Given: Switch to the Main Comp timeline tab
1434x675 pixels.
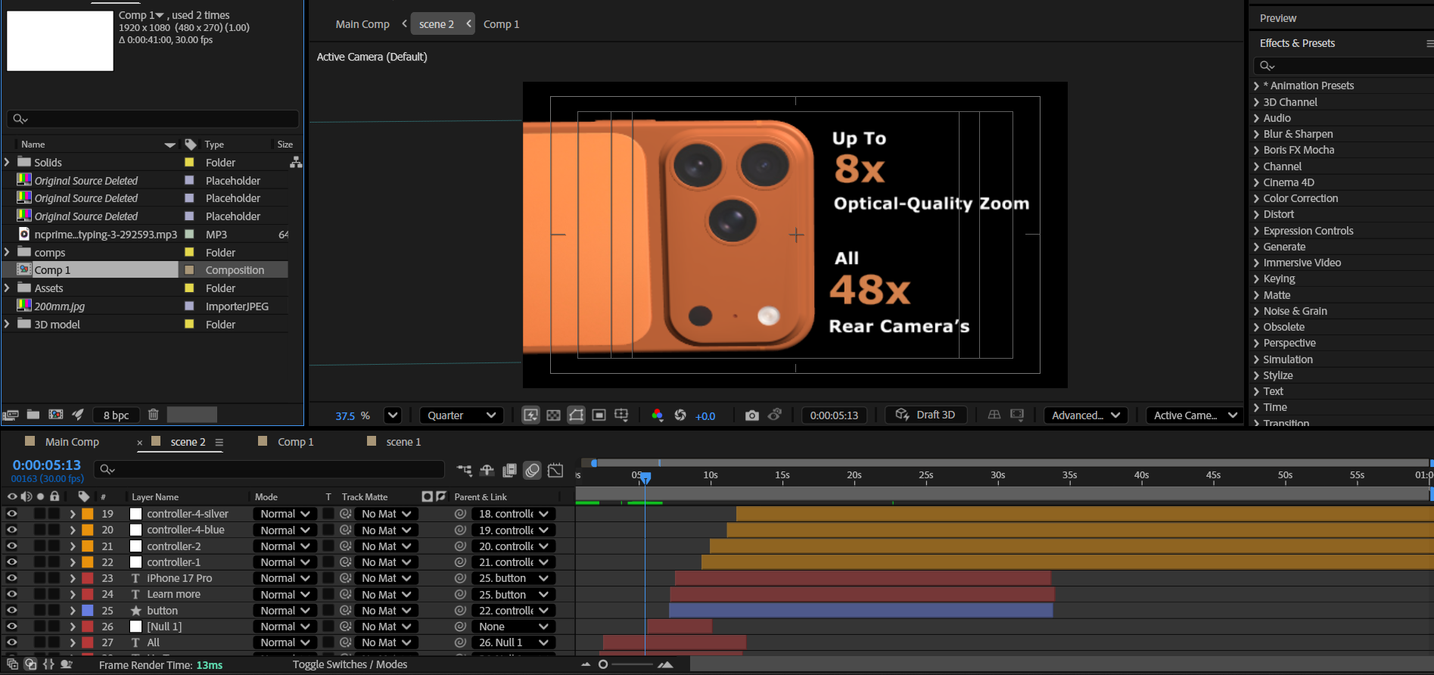Looking at the screenshot, I should point(72,442).
